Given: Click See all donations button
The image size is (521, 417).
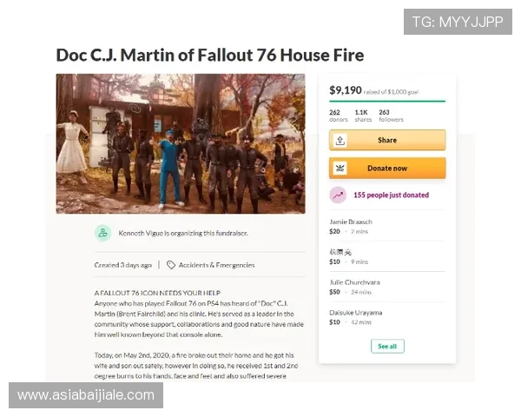Looking at the screenshot, I should point(387,346).
